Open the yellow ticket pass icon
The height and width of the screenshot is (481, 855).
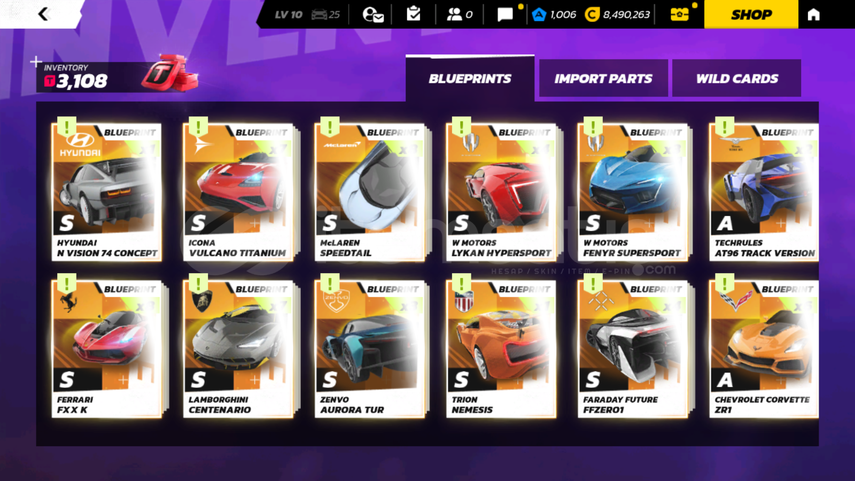679,14
